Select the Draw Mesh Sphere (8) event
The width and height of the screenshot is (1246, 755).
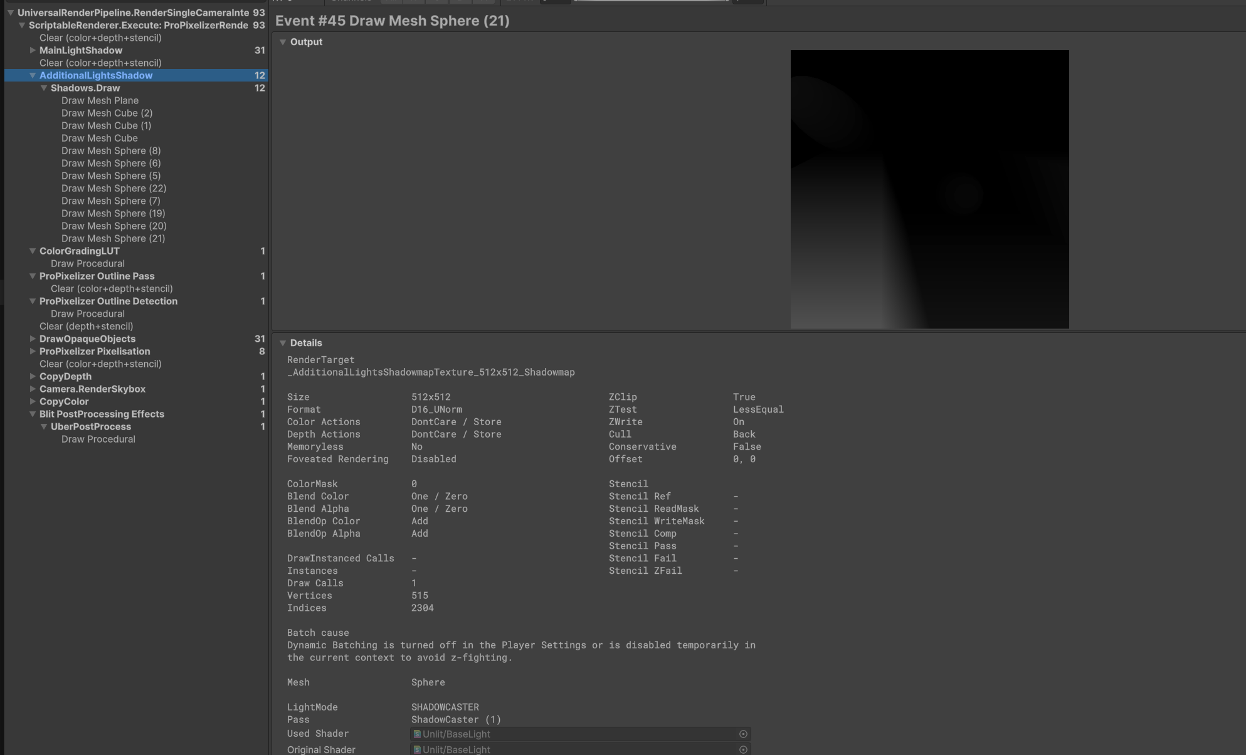111,150
